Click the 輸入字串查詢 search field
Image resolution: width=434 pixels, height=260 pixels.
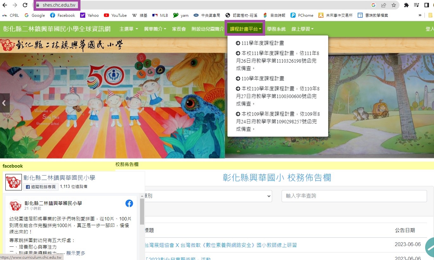[x=354, y=196]
